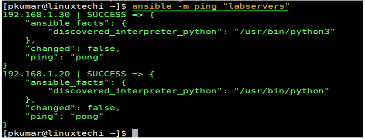The height and width of the screenshot is (139, 365).
Task: Click SUCCESS next to 192.168.1.30
Action: [106, 15]
